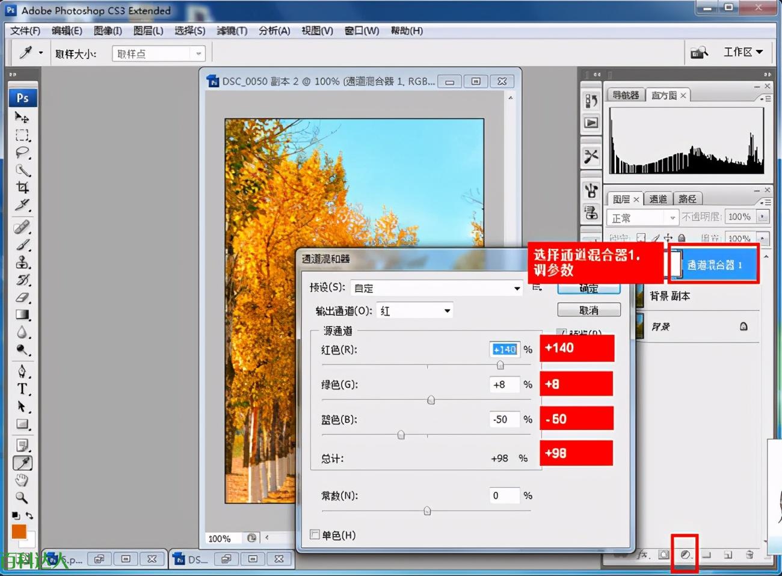Select the Eraser tool
Image resolution: width=782 pixels, height=576 pixels.
22,298
